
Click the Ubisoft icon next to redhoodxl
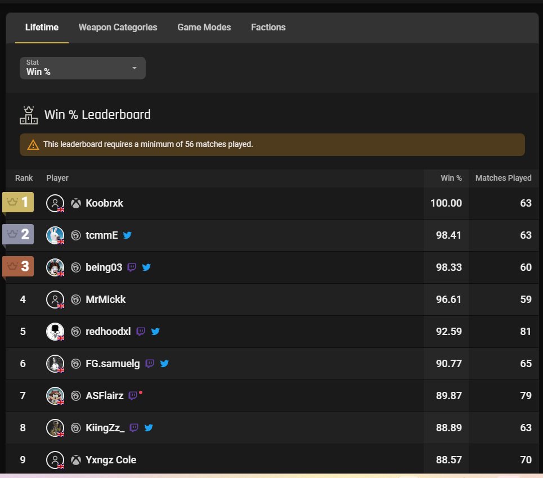(76, 332)
